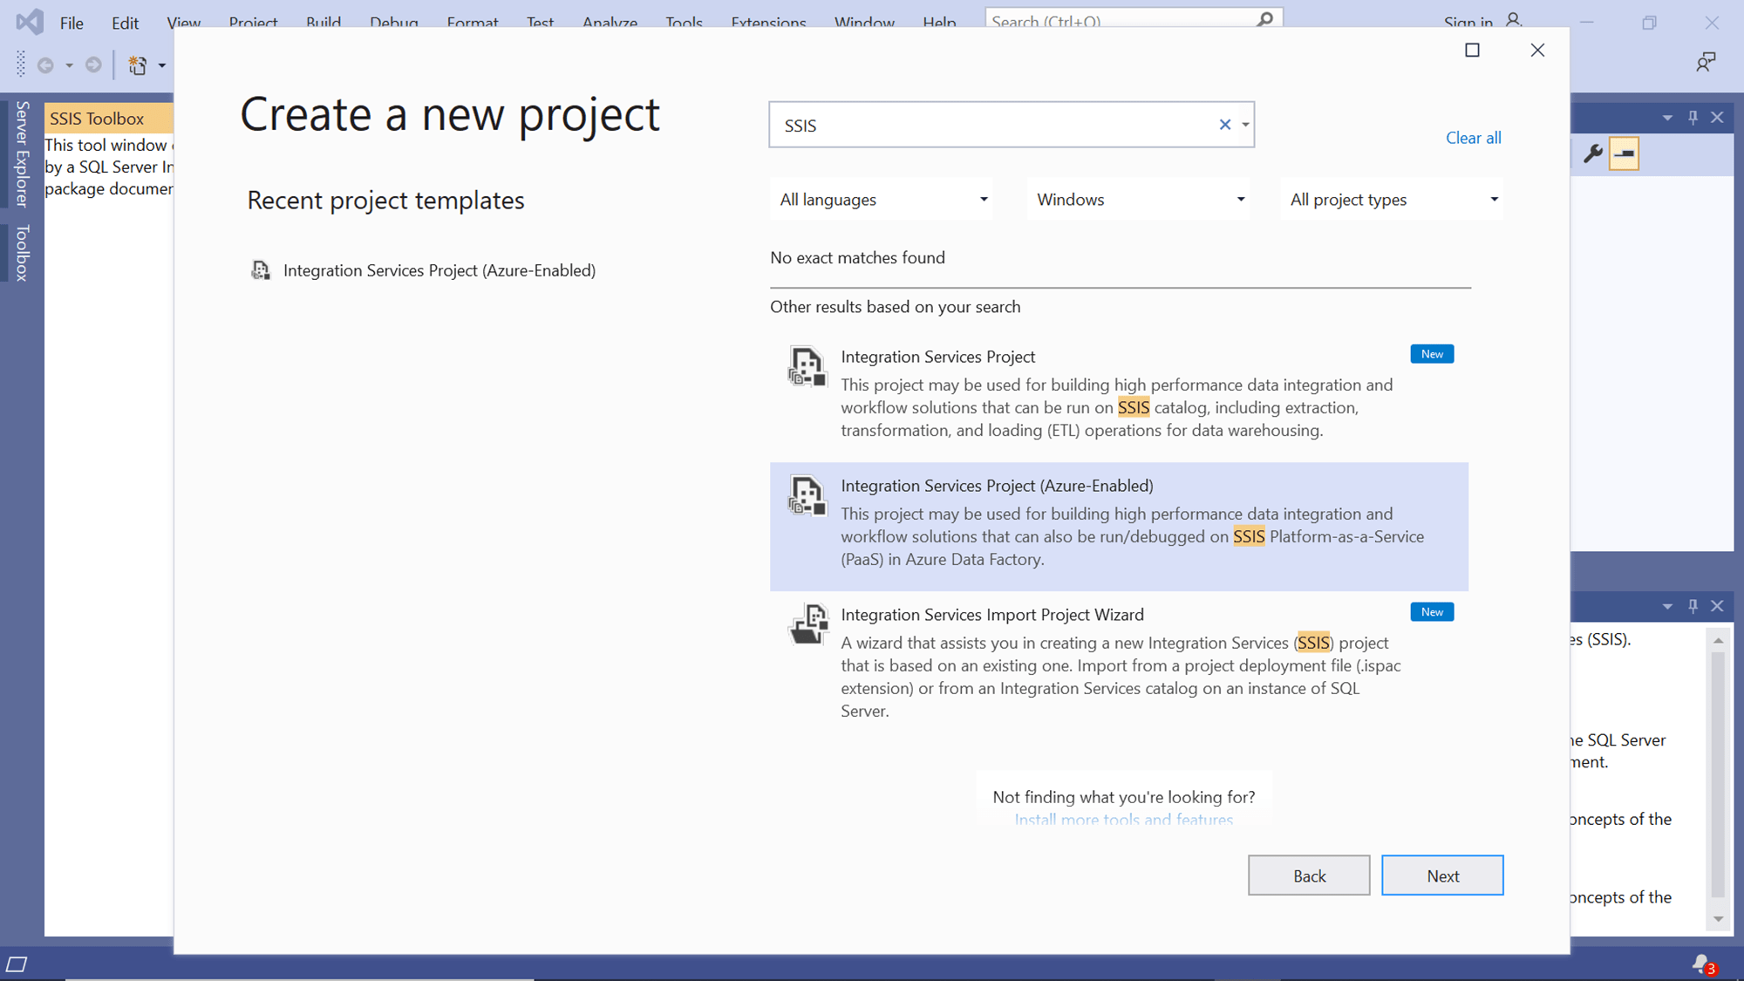Click the Sign in person icon
The height and width of the screenshot is (981, 1744).
(x=1513, y=19)
